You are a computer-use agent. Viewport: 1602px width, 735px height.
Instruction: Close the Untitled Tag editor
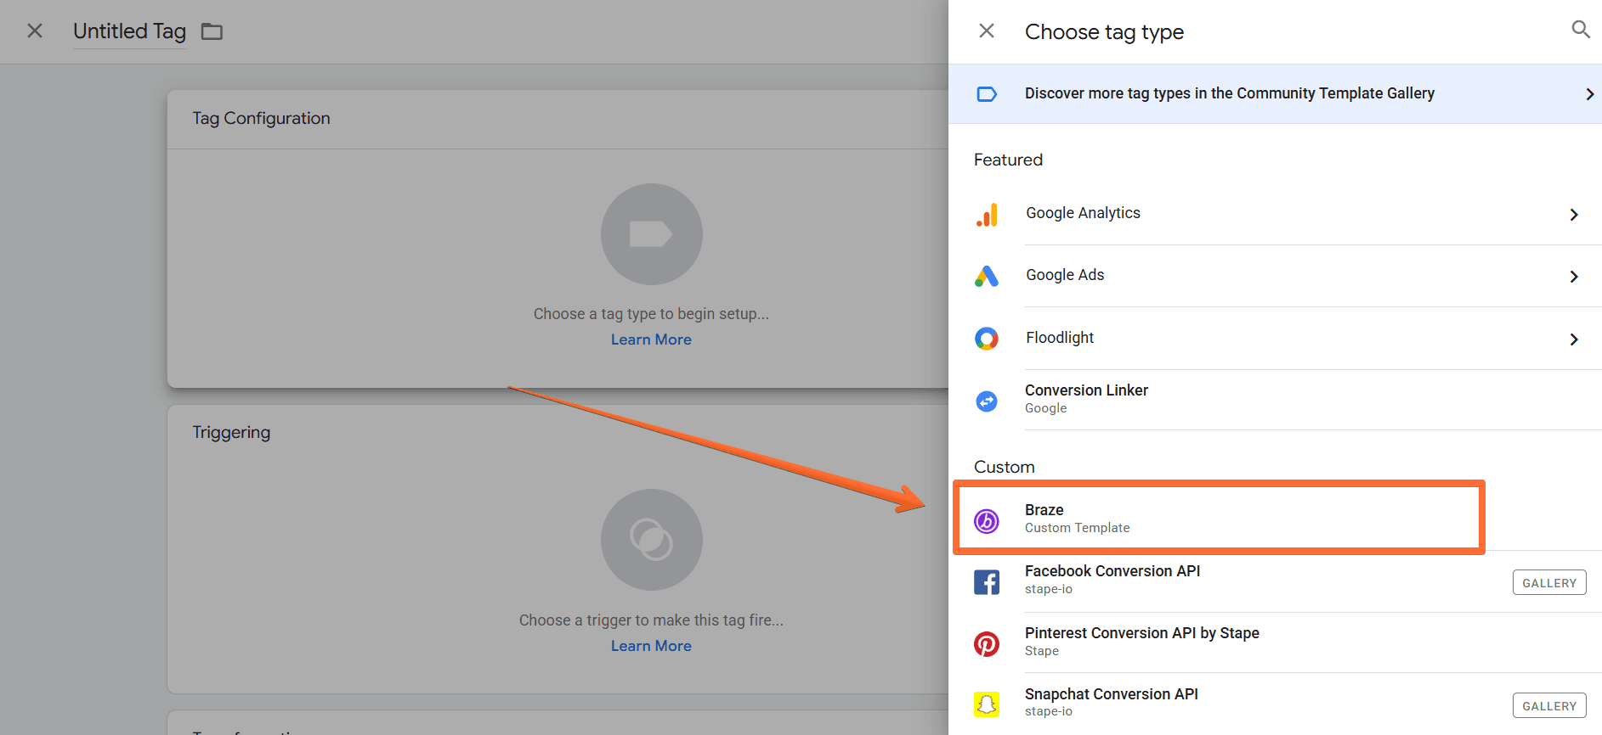[x=35, y=31]
